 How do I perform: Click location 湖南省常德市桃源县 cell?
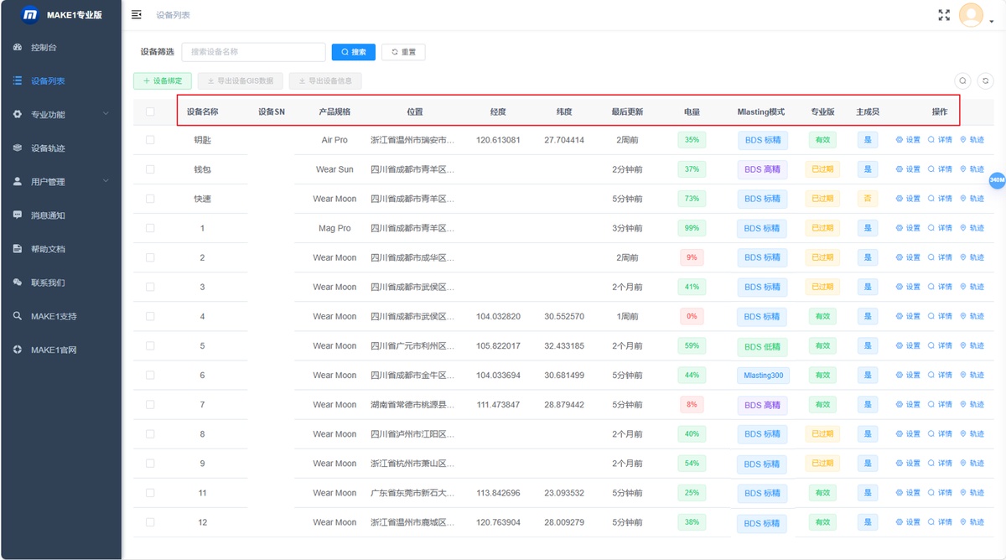point(413,405)
